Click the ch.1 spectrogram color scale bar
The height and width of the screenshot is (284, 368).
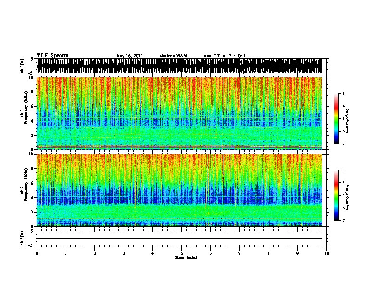336,119
